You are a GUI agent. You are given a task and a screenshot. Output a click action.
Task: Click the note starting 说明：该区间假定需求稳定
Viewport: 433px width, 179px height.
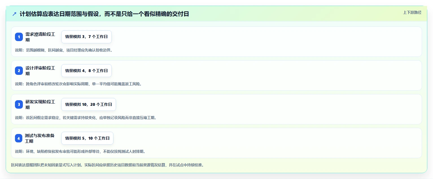coord(86,118)
